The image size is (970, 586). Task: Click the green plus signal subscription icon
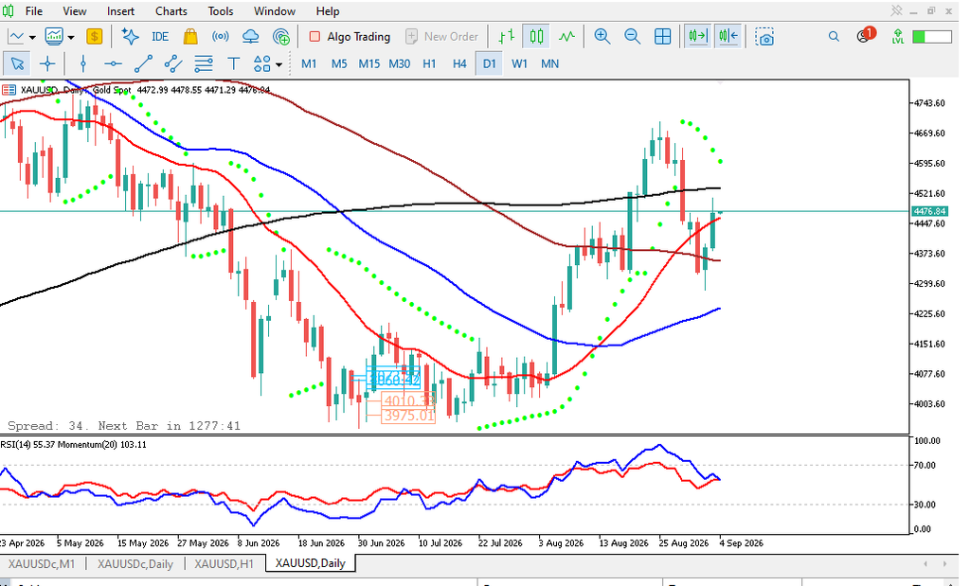click(280, 37)
